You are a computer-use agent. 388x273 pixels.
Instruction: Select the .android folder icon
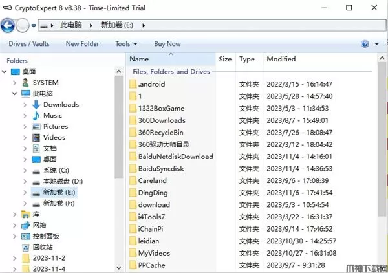[x=133, y=84]
